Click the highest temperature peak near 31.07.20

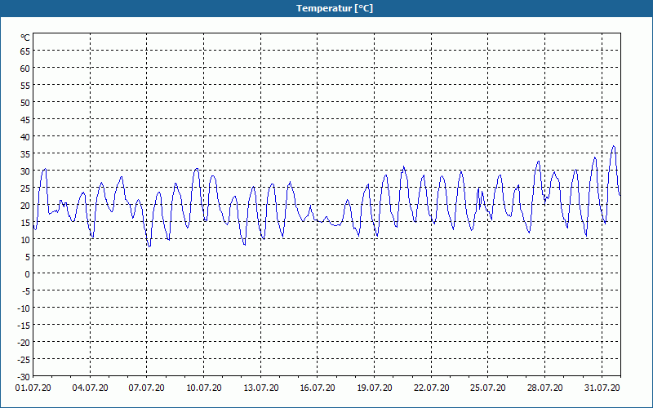pyautogui.click(x=613, y=146)
